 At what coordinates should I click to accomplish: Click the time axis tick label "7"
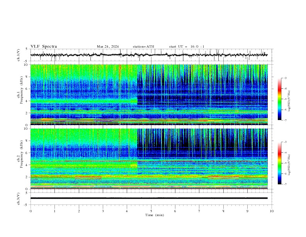[x=199, y=211]
